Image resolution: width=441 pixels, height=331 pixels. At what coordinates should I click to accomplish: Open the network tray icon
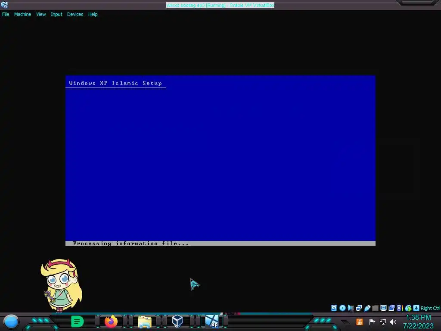(x=383, y=322)
